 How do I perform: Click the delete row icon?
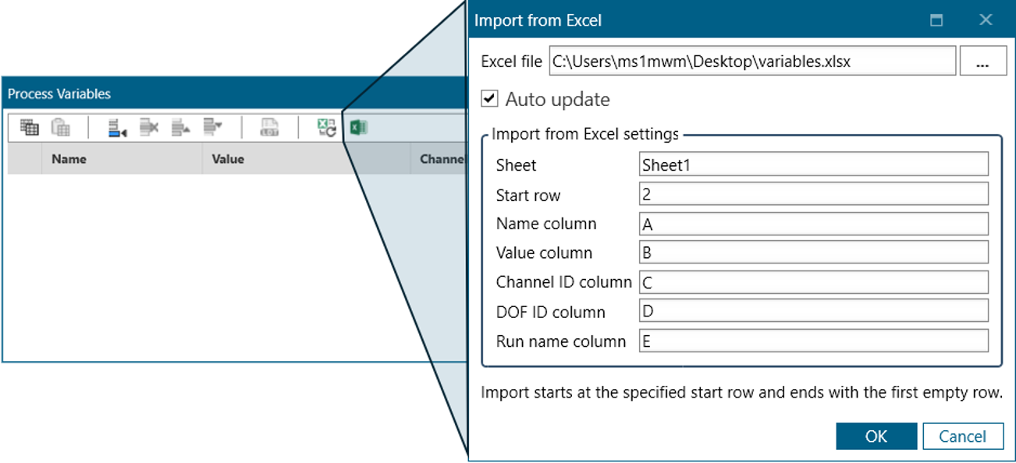[148, 127]
